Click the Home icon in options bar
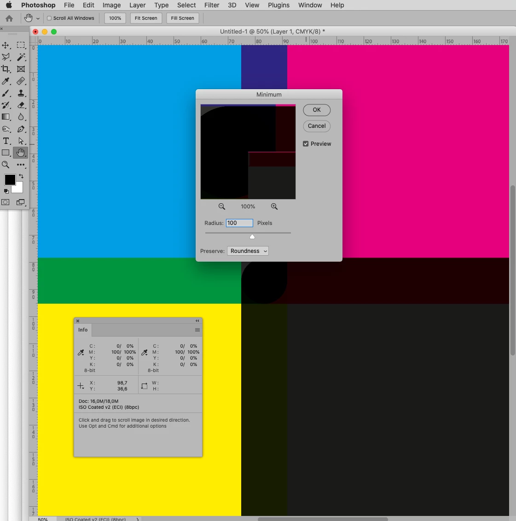This screenshot has width=516, height=521. point(9,18)
